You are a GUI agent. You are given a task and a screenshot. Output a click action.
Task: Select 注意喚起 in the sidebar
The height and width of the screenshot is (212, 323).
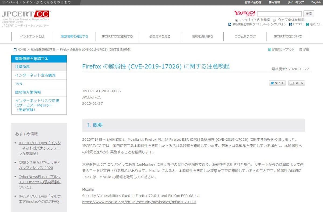coord(39,67)
